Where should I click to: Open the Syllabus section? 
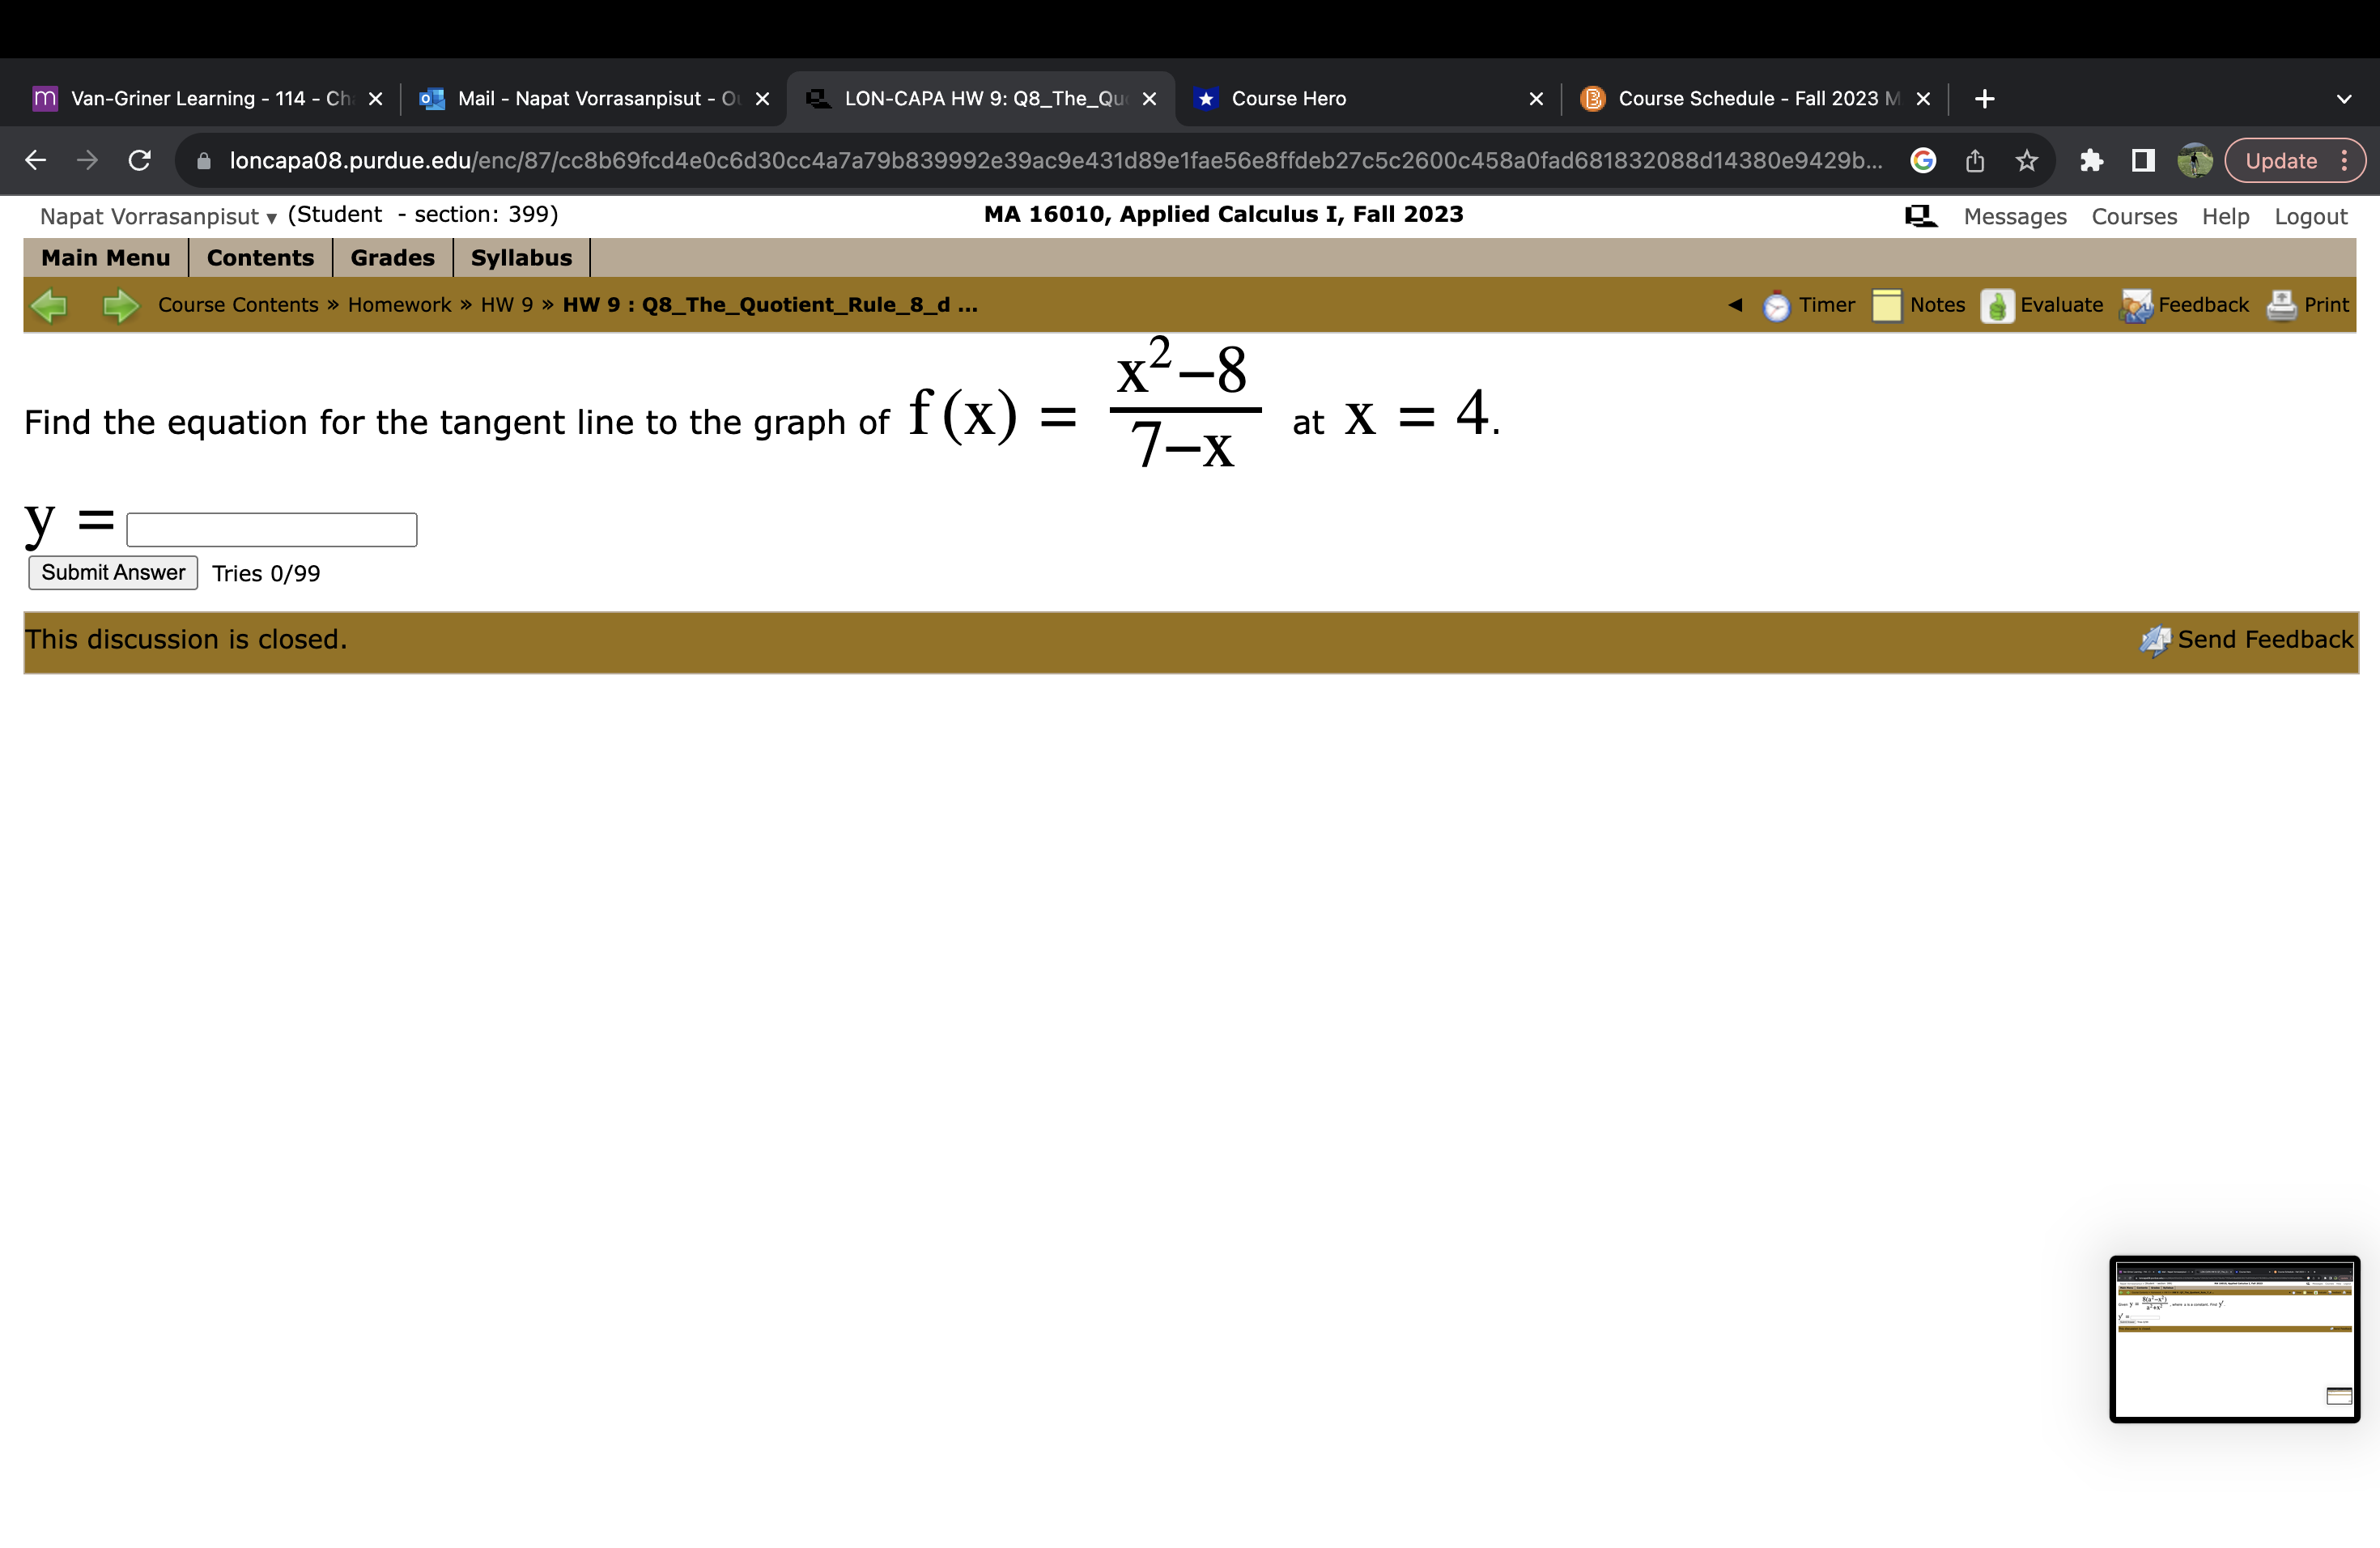[521, 257]
